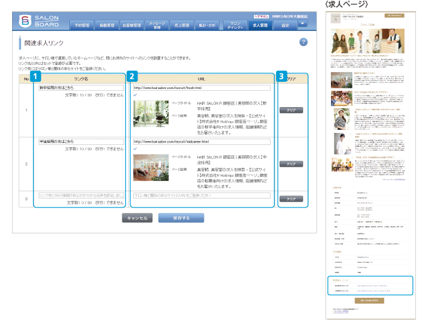Click the クリア button in row 2
Viewport: 428px width, 320px height.
click(x=291, y=164)
